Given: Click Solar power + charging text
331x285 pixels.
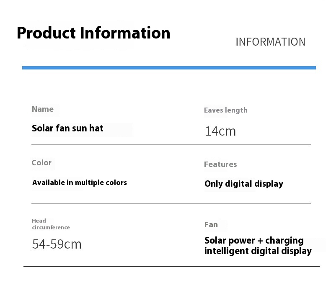Looking at the screenshot, I should pyautogui.click(x=254, y=241).
